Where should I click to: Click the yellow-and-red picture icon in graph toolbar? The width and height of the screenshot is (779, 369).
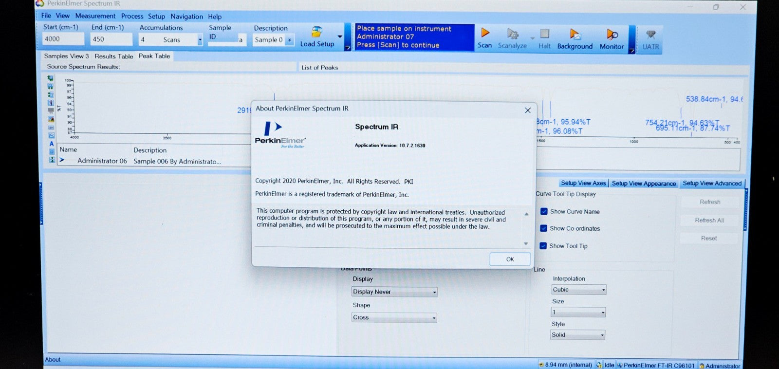click(51, 119)
